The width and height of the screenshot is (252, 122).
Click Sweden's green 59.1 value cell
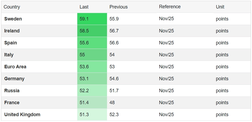click(x=92, y=19)
